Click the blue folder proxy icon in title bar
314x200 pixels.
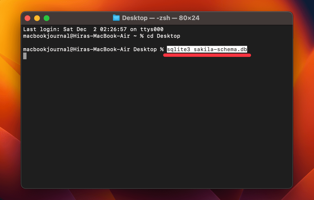pyautogui.click(x=116, y=18)
